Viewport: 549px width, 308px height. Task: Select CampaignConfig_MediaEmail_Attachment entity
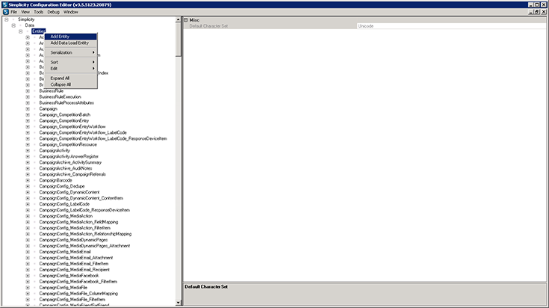(76, 258)
